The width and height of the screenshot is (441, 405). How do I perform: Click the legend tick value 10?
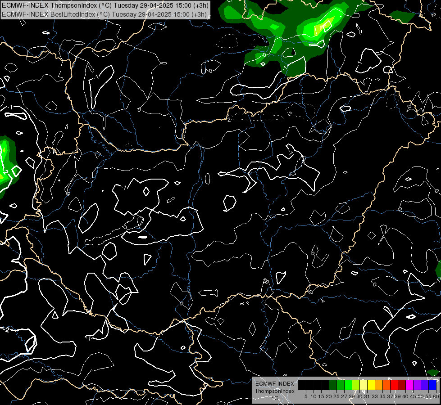pyautogui.click(x=314, y=396)
